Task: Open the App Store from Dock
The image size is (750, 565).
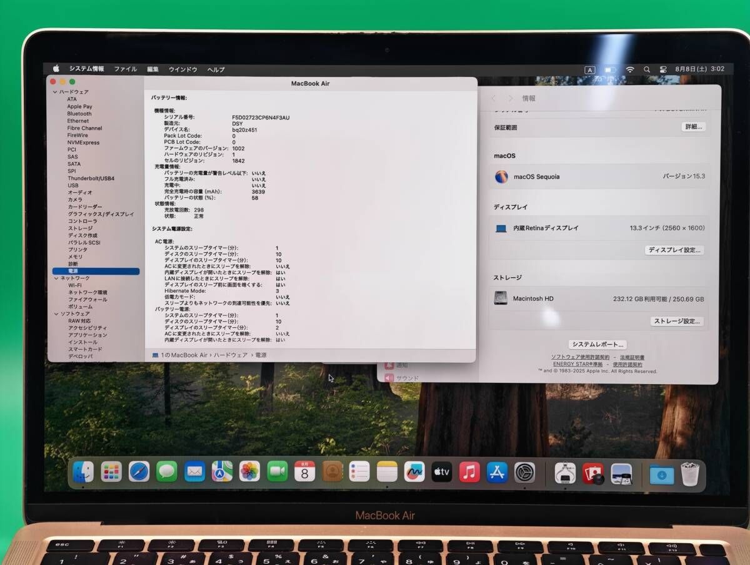Action: 497,471
